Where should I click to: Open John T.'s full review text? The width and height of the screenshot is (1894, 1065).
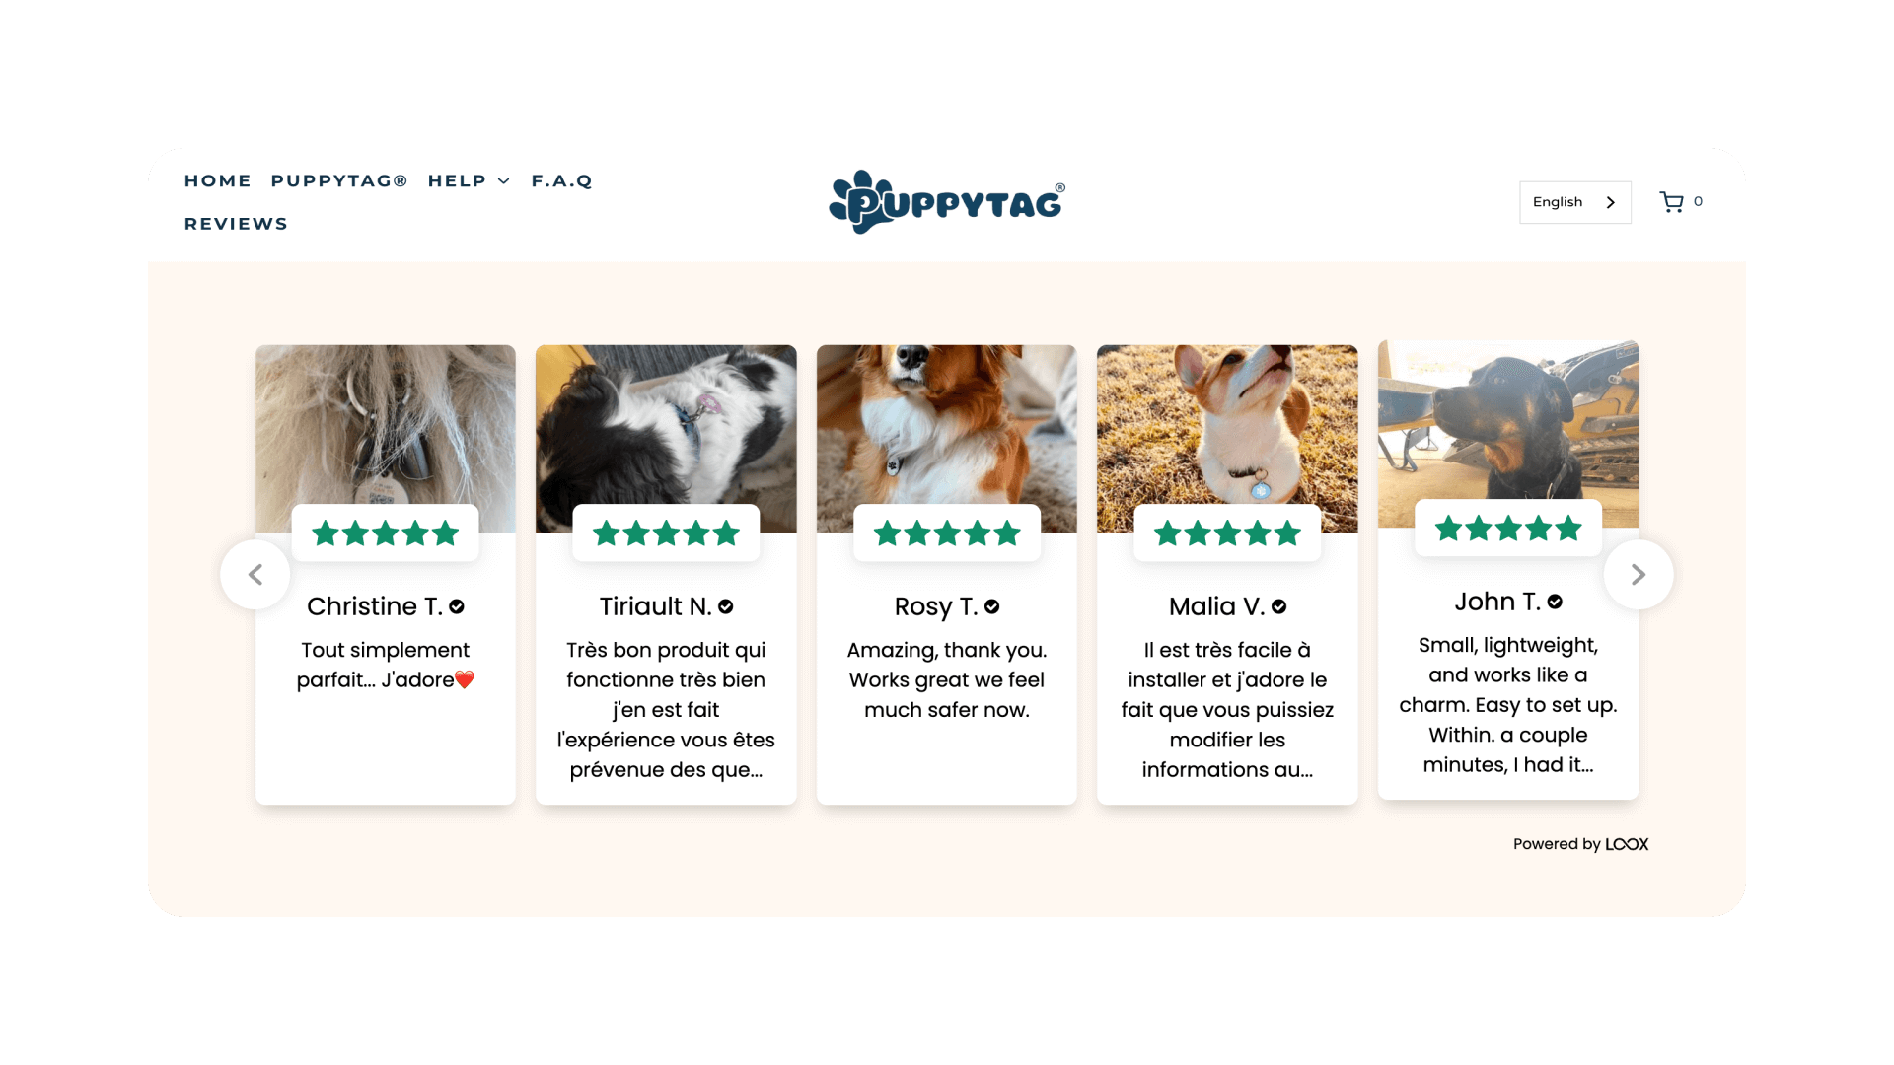click(x=1508, y=705)
